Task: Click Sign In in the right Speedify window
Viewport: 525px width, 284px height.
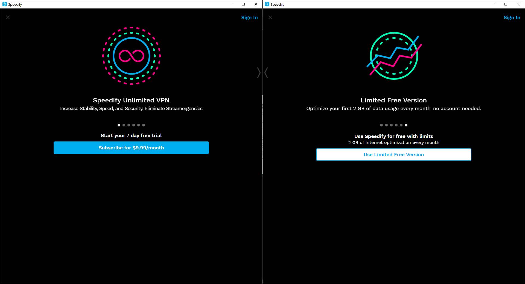Action: [x=512, y=17]
